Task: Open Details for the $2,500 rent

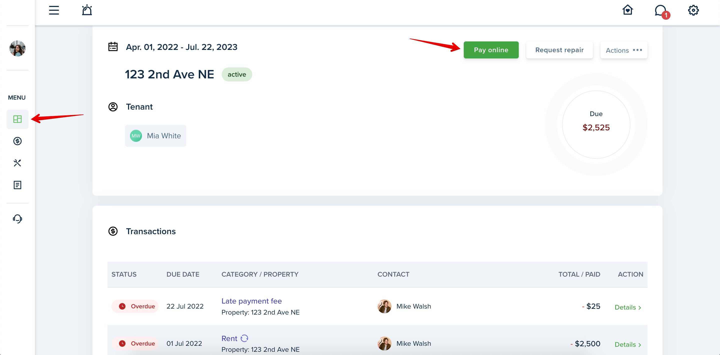Action: tap(628, 345)
